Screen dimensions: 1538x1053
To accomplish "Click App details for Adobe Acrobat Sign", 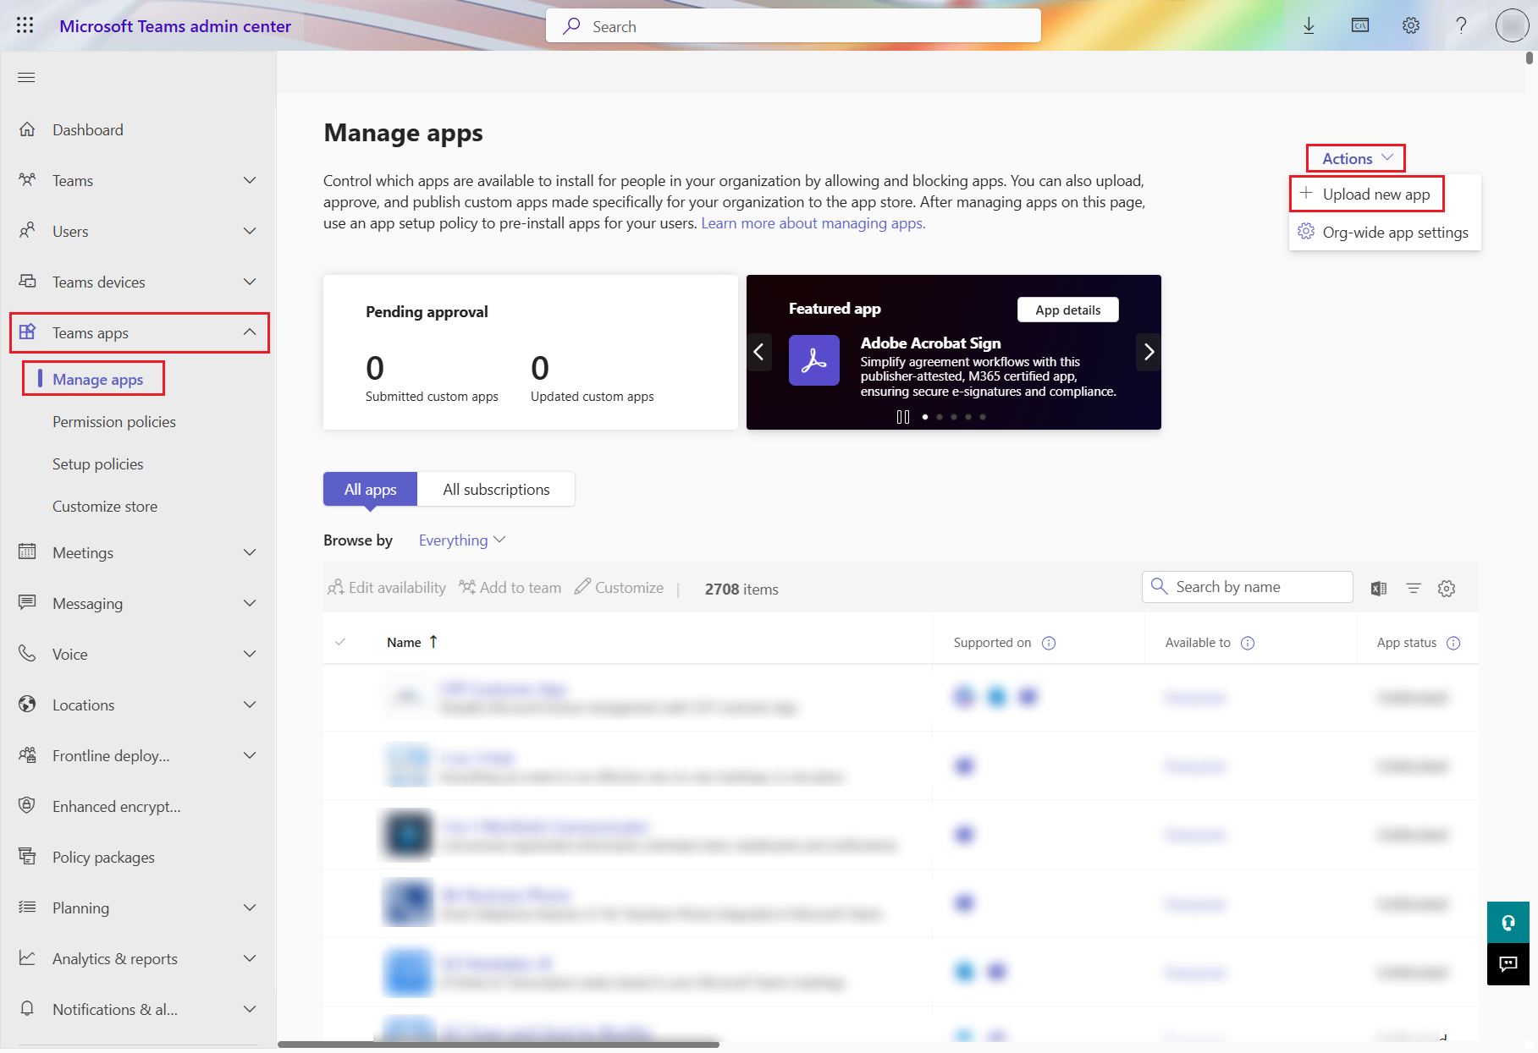I will point(1067,310).
